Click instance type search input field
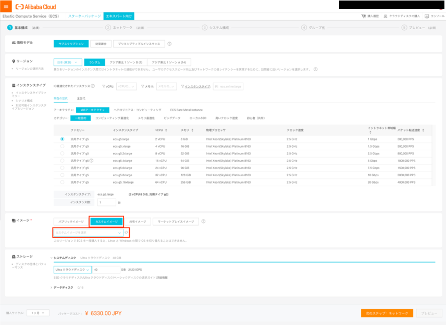The height and width of the screenshot is (325, 446). (x=228, y=86)
